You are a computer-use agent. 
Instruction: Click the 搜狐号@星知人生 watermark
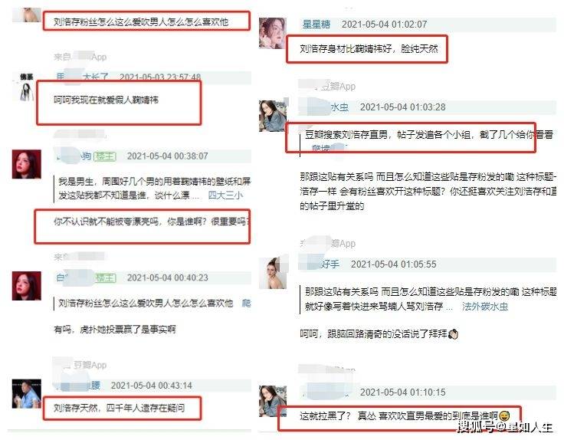tap(505, 427)
